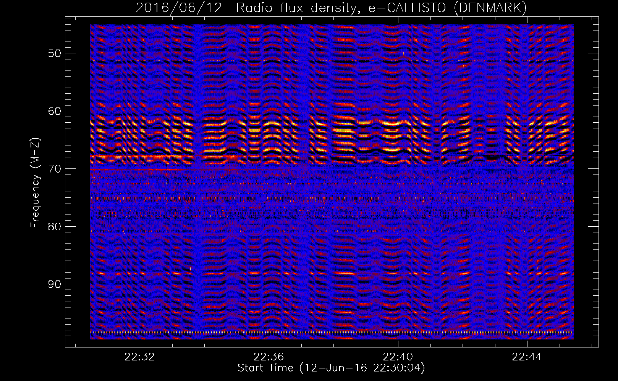Click the "Start Time (12-Jun-16 22:30:04)" label
Viewport: 618px width, 381px height.
tap(331, 368)
